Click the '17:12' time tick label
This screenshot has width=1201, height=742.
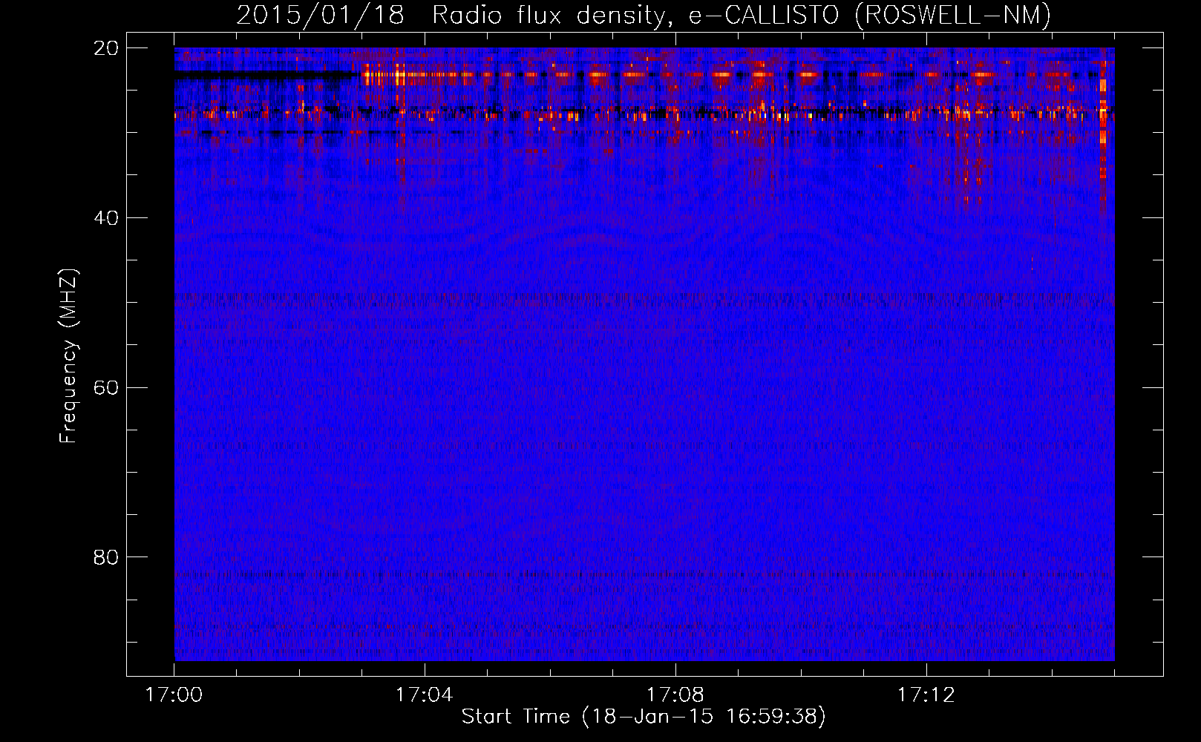[926, 695]
